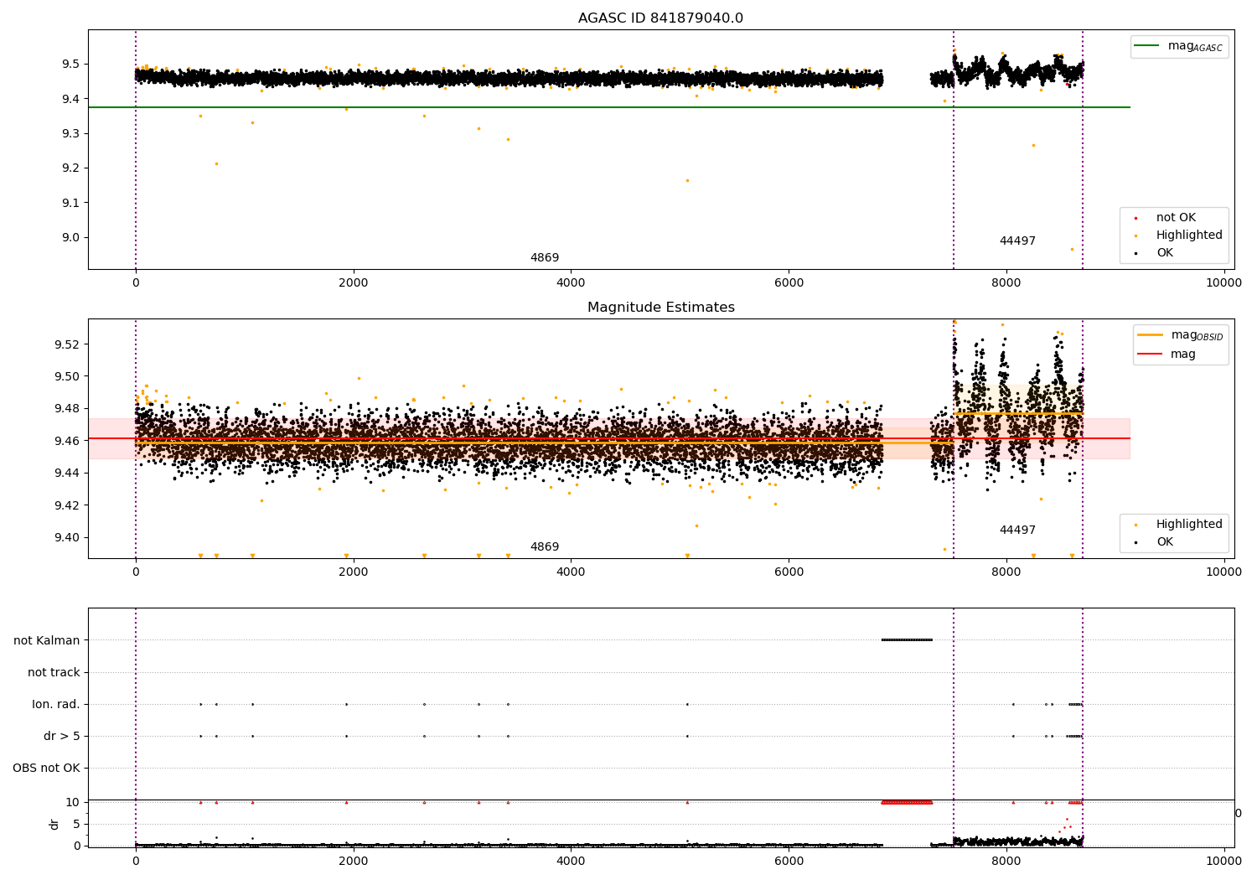
Task: Click the 9.52 y-tick of Magnitude Estimates
Action: (x=66, y=344)
